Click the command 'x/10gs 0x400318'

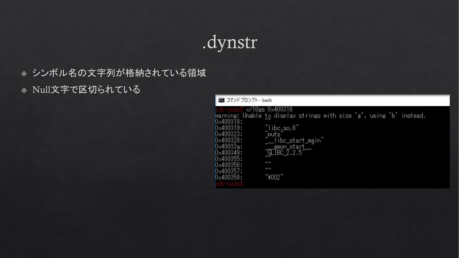269,109
